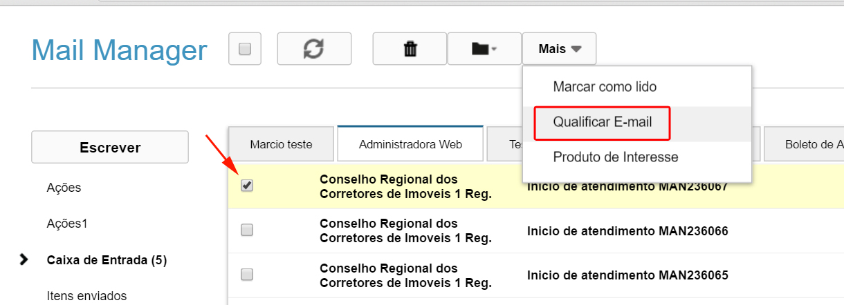Choose Marcar como lido option

[605, 87]
